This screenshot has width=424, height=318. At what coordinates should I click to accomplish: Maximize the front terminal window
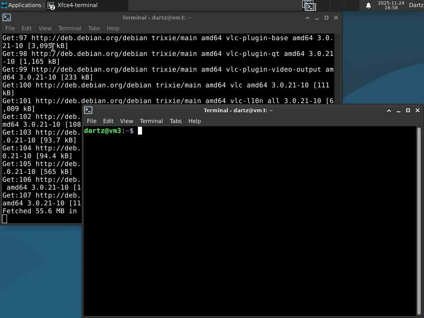coord(408,110)
